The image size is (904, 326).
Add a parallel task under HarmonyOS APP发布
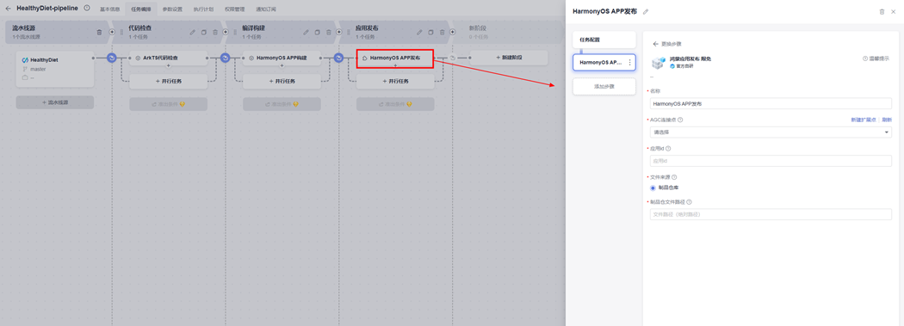(x=395, y=82)
